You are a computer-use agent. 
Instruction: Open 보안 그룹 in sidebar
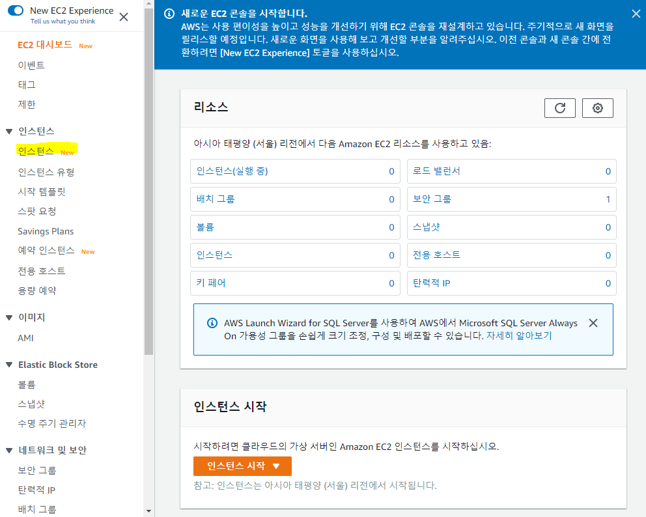point(36,471)
